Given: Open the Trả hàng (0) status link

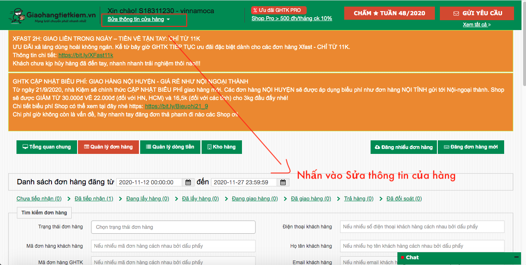Looking at the screenshot, I should [x=359, y=199].
